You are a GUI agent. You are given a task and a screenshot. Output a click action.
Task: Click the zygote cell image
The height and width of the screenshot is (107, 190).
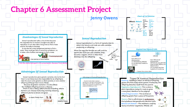81,64
